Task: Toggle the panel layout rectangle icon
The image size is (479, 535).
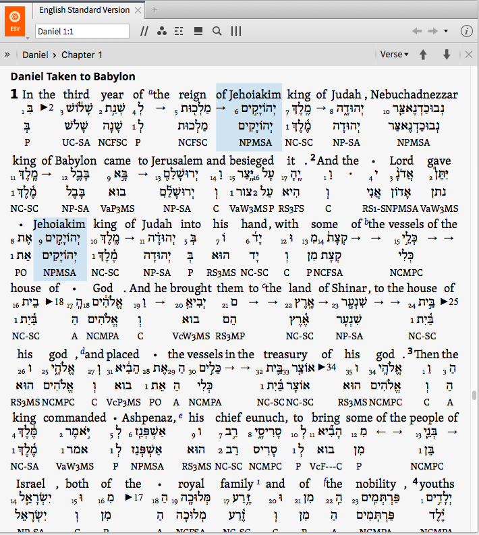Action: click(198, 32)
